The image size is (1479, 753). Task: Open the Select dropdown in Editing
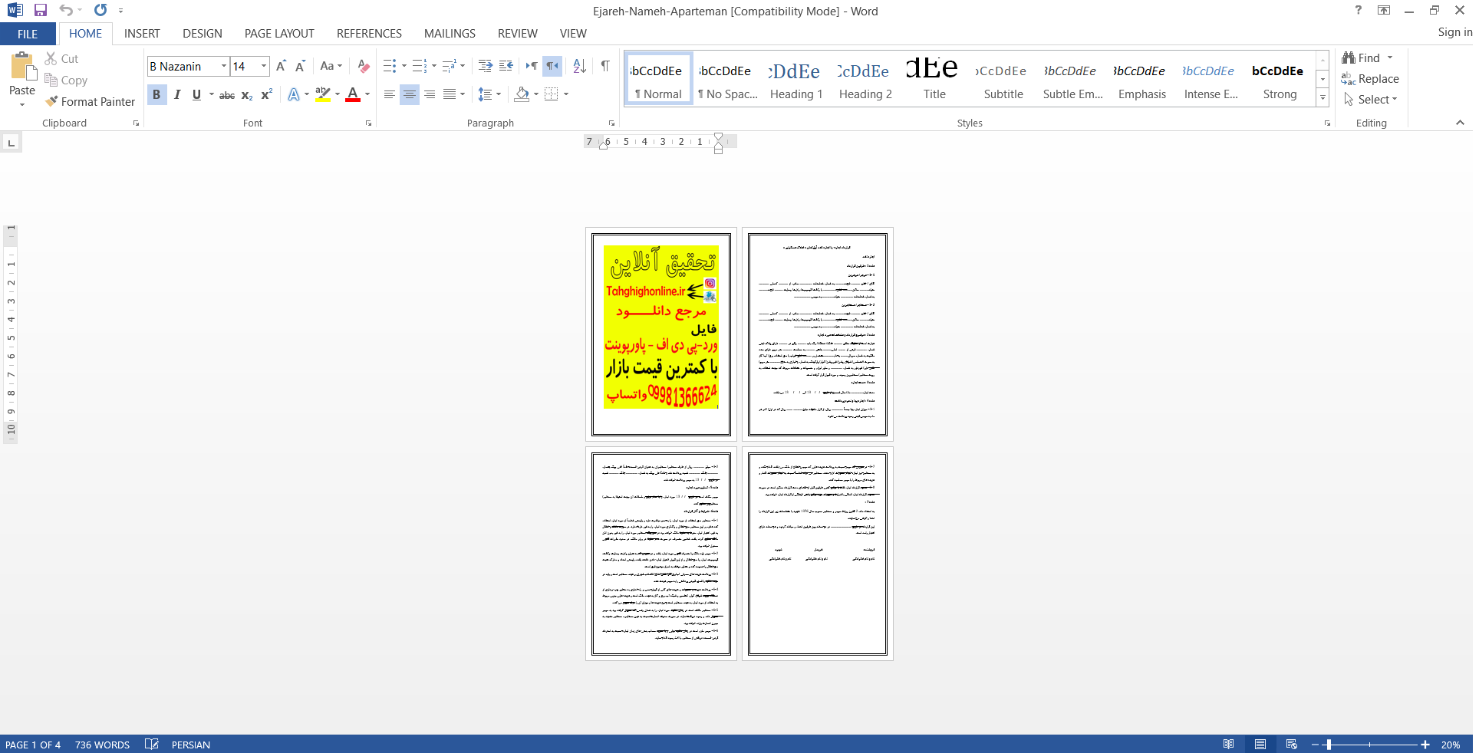pyautogui.click(x=1371, y=100)
